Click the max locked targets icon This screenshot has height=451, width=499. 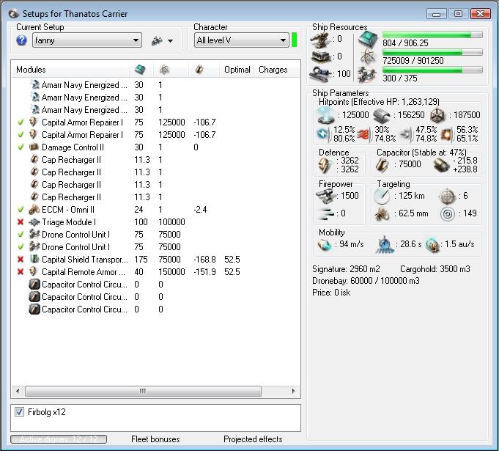coord(447,197)
